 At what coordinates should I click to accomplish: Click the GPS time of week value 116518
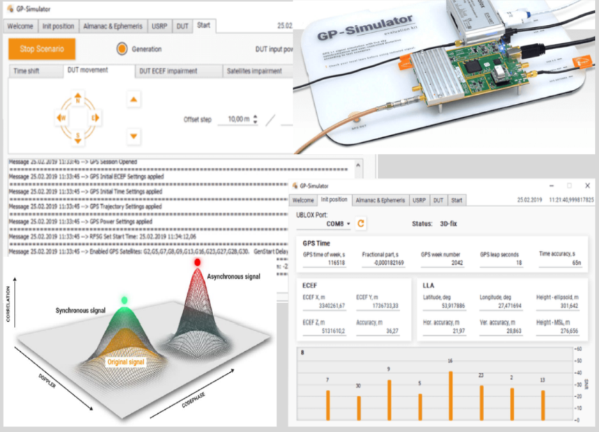(325, 263)
